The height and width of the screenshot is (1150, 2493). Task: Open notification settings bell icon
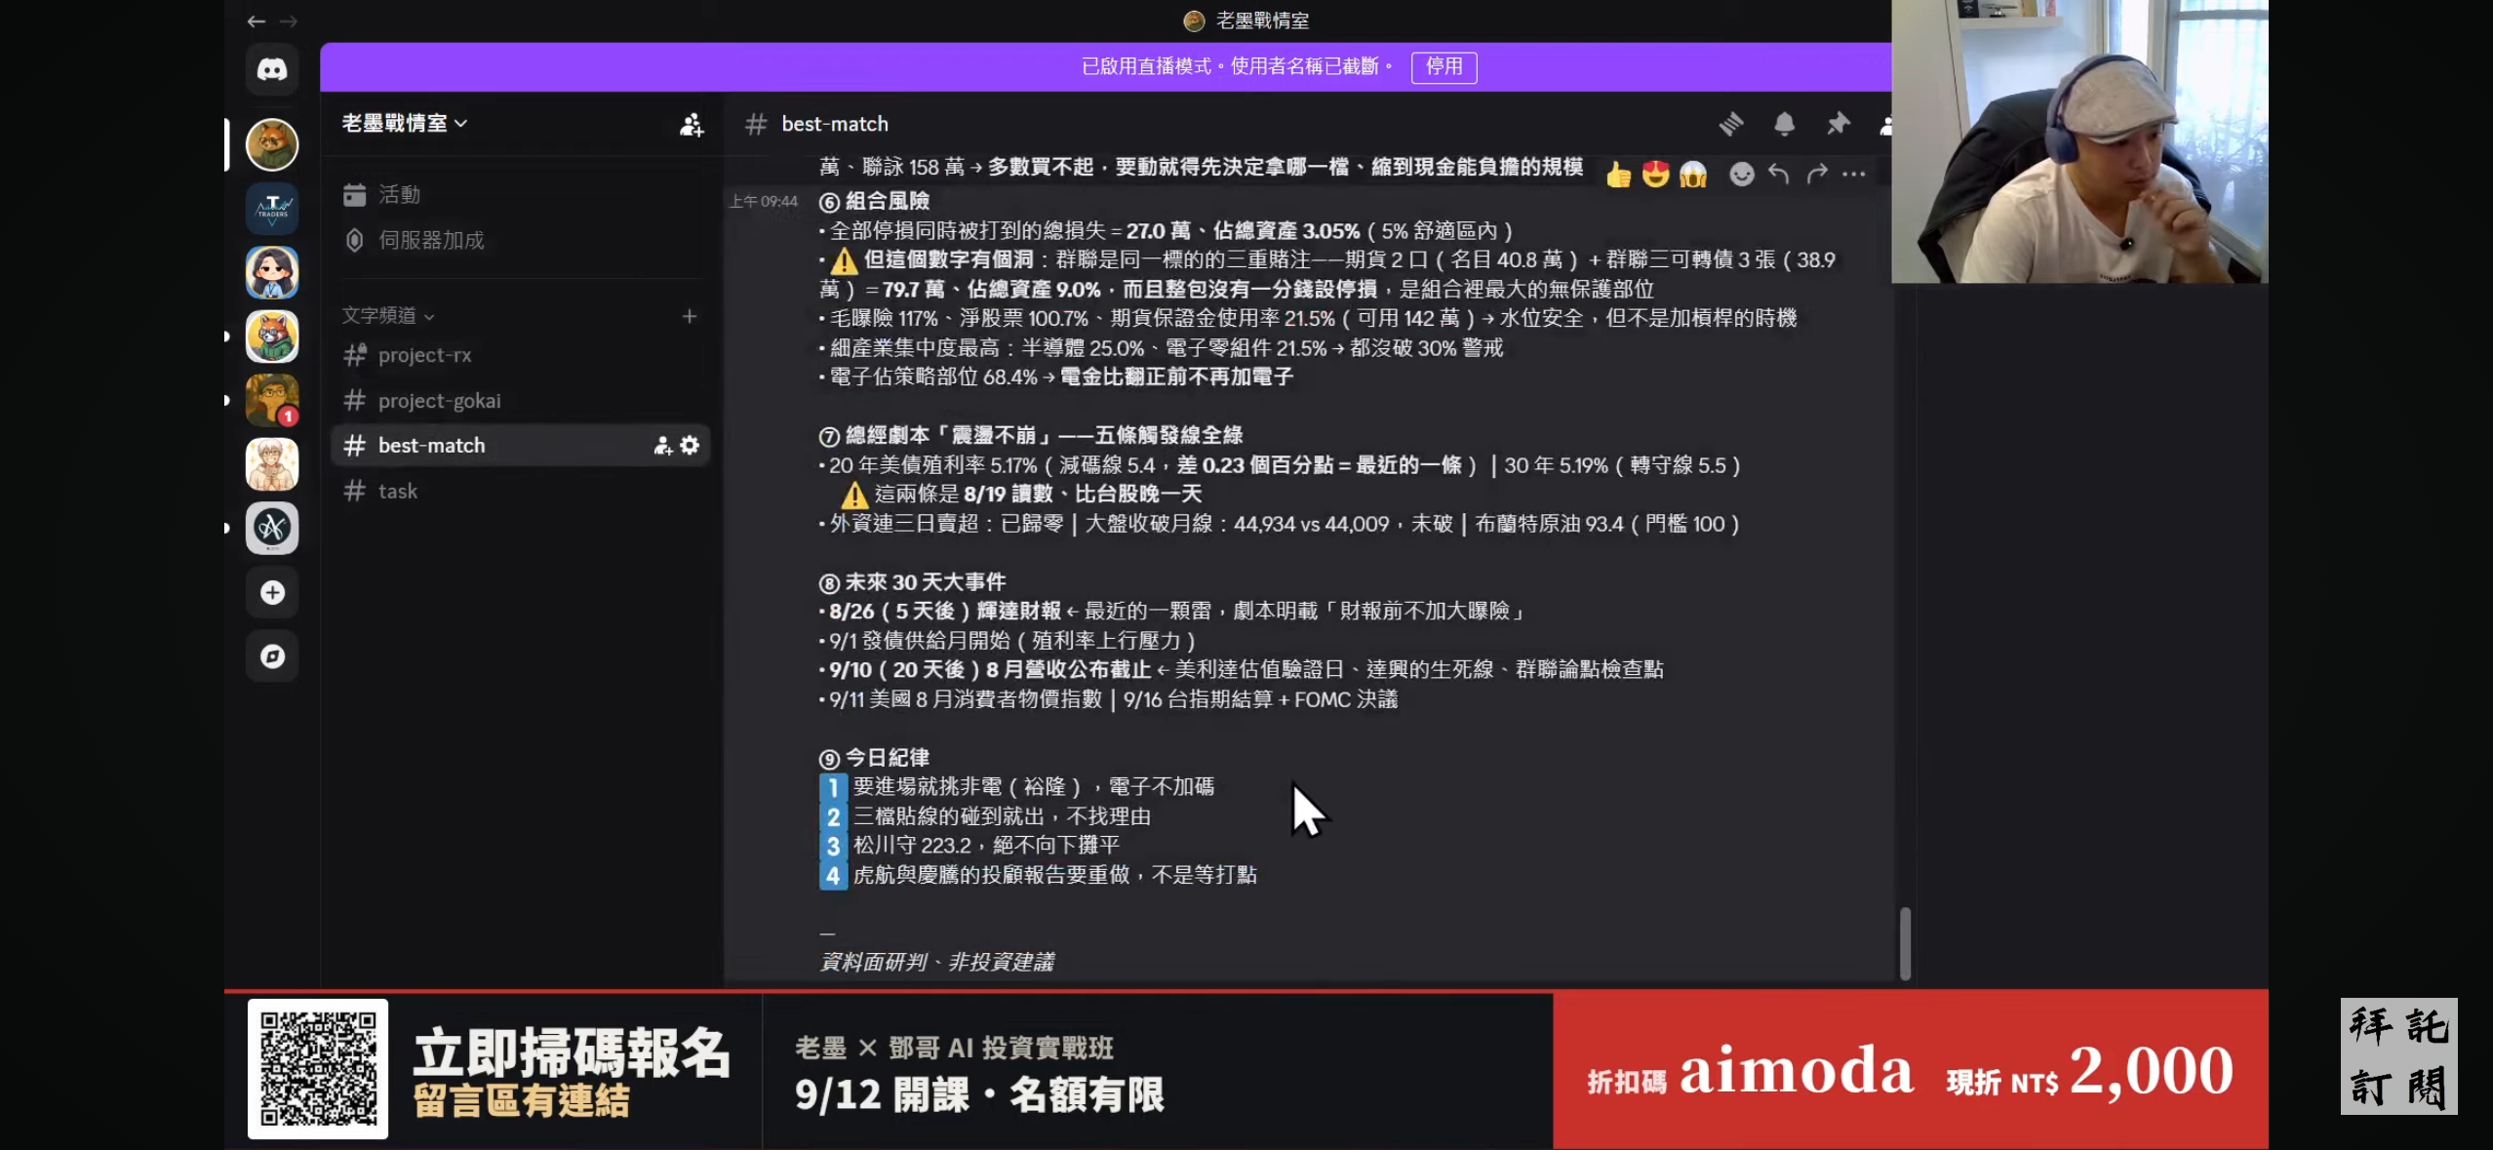(x=1784, y=124)
